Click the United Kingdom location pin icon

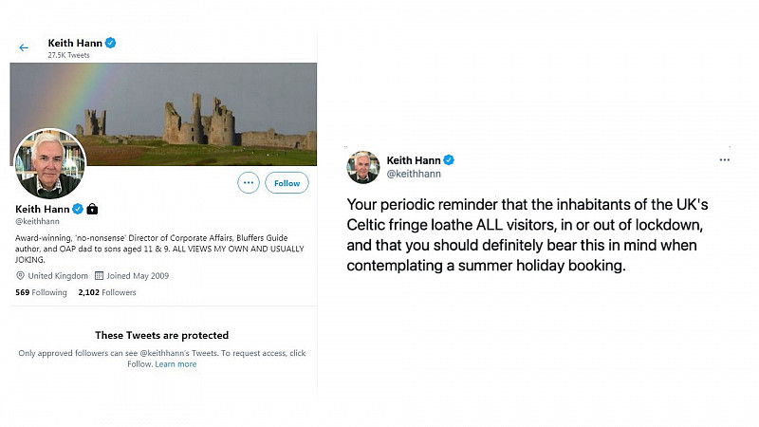tap(20, 275)
